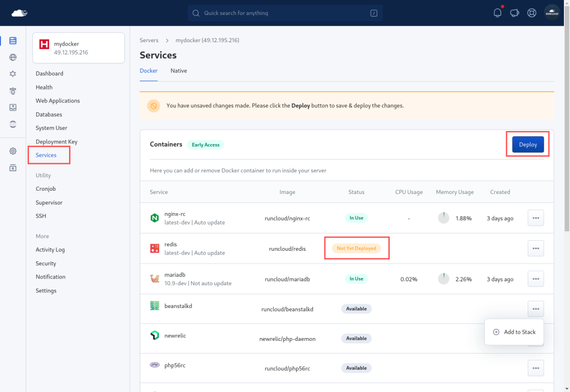Open the settings gear icon in the left rail
This screenshot has width=570, height=392.
click(x=13, y=151)
